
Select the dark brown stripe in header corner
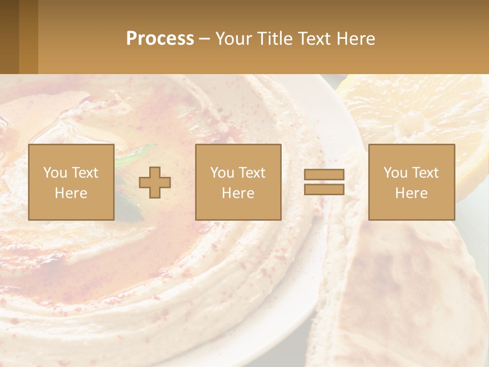point(9,37)
